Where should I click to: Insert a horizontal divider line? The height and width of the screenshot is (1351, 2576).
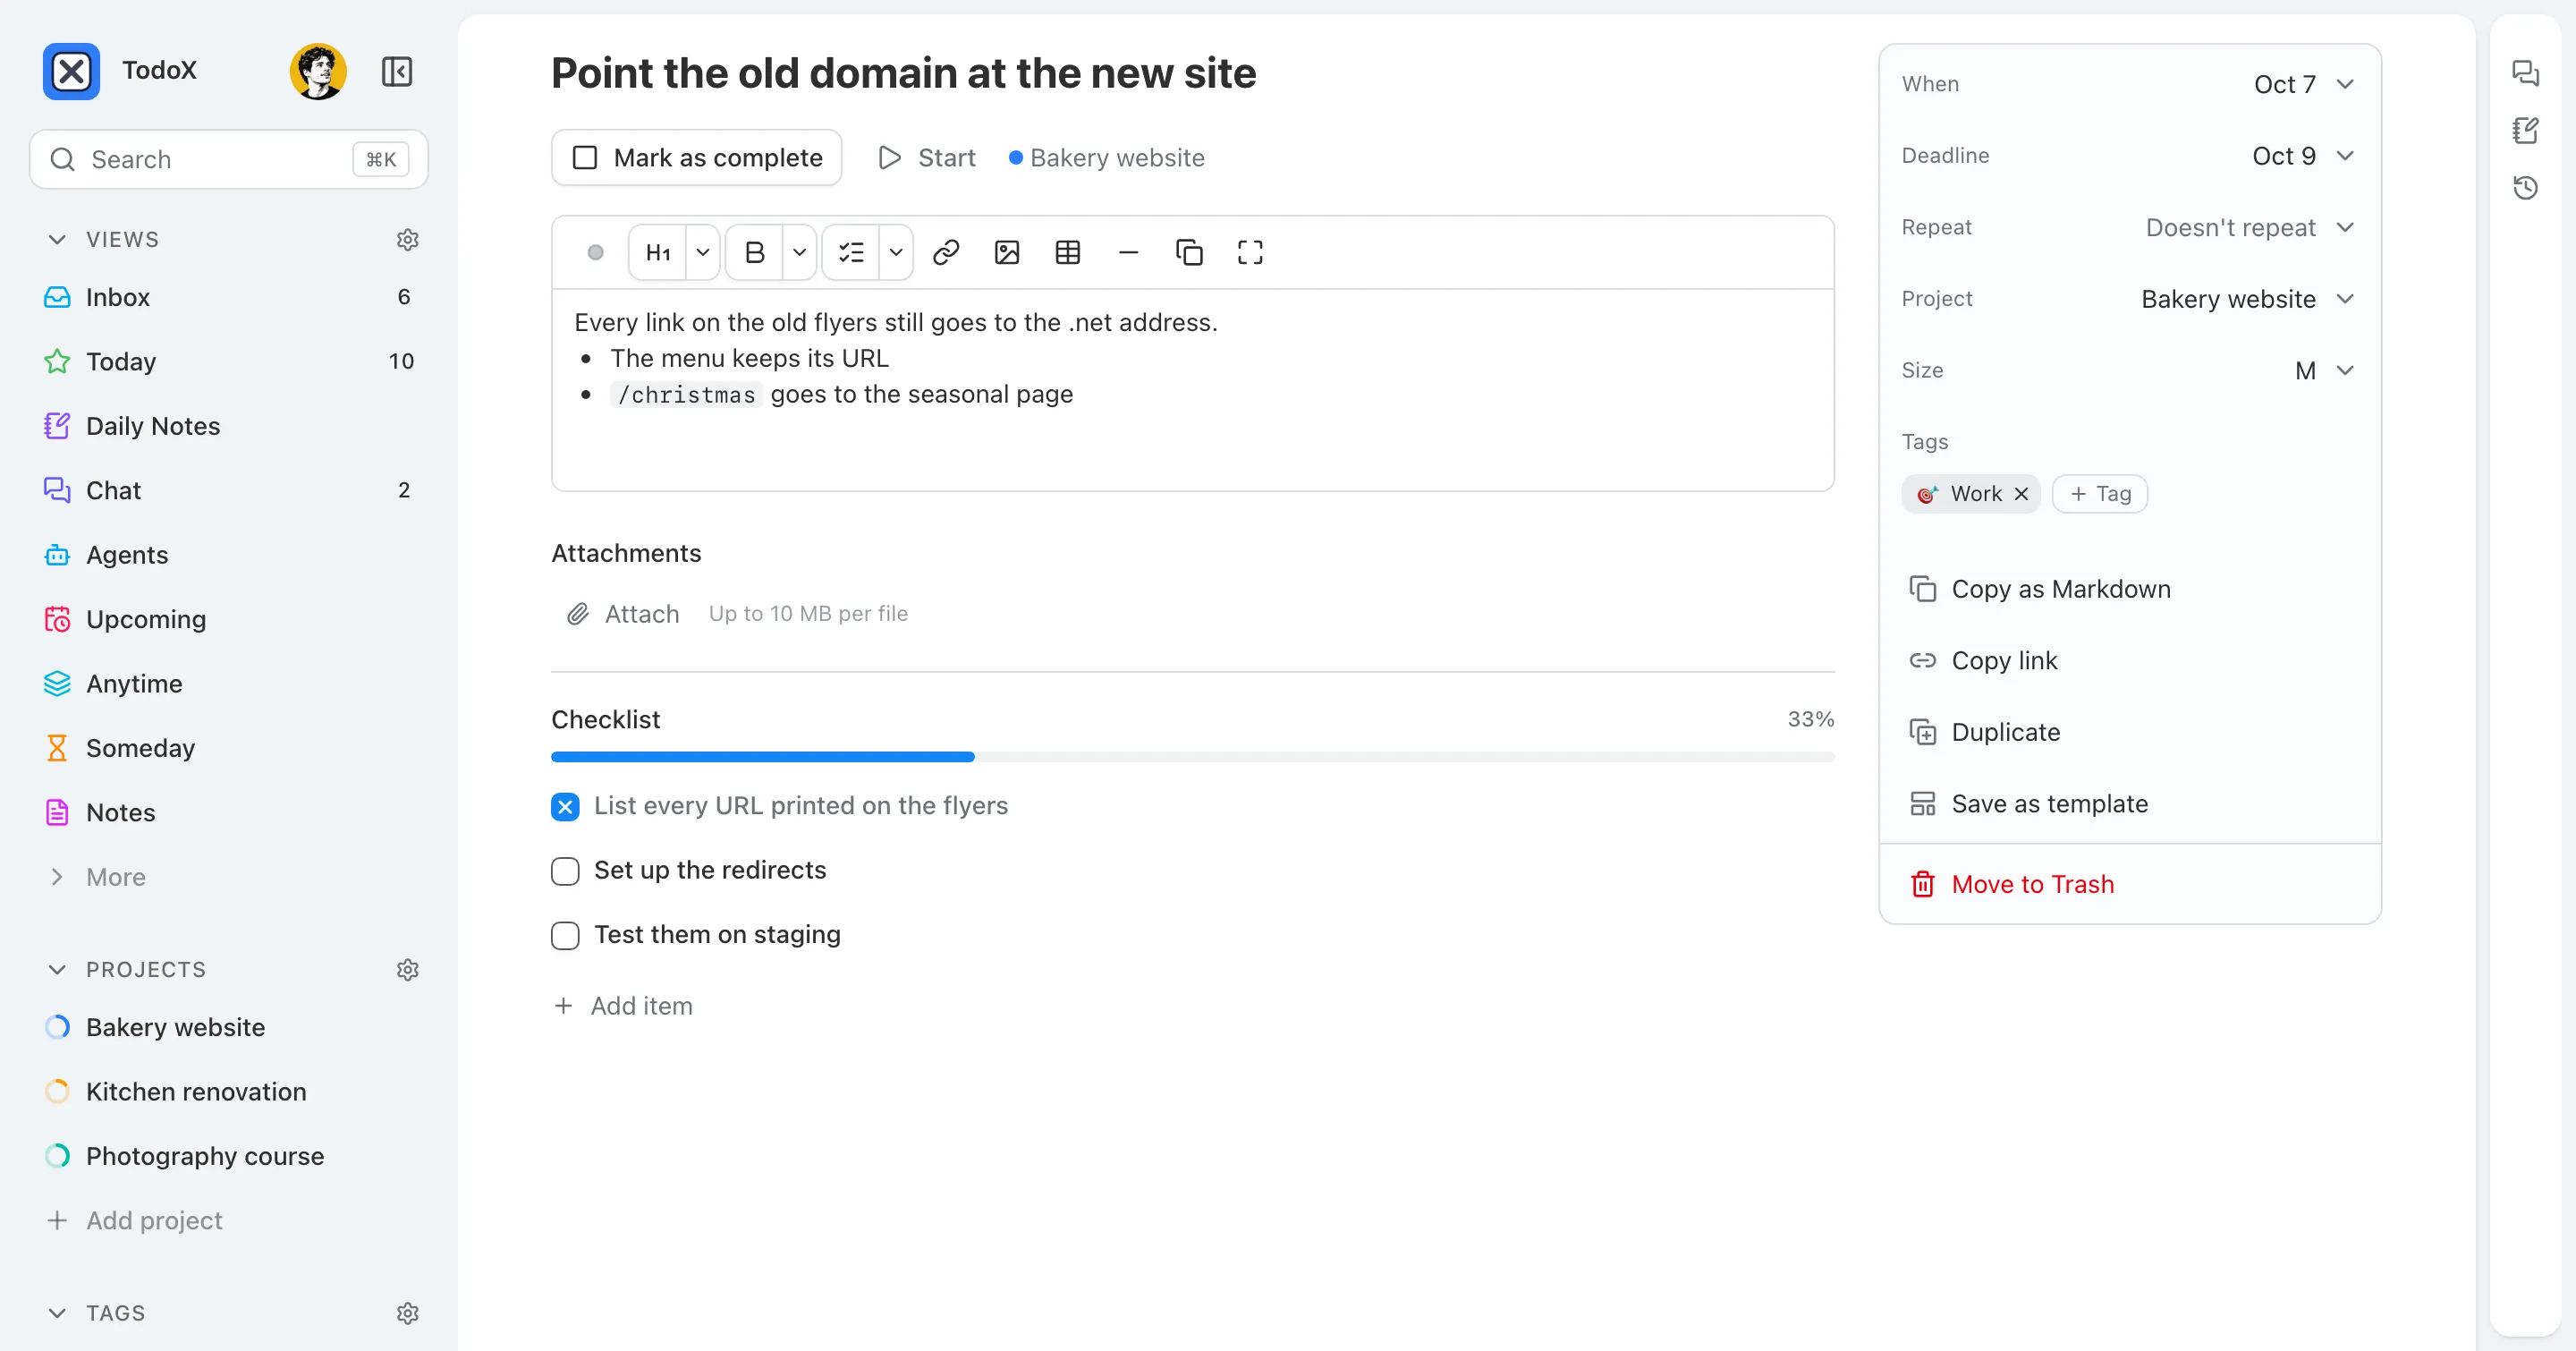pyautogui.click(x=1129, y=252)
